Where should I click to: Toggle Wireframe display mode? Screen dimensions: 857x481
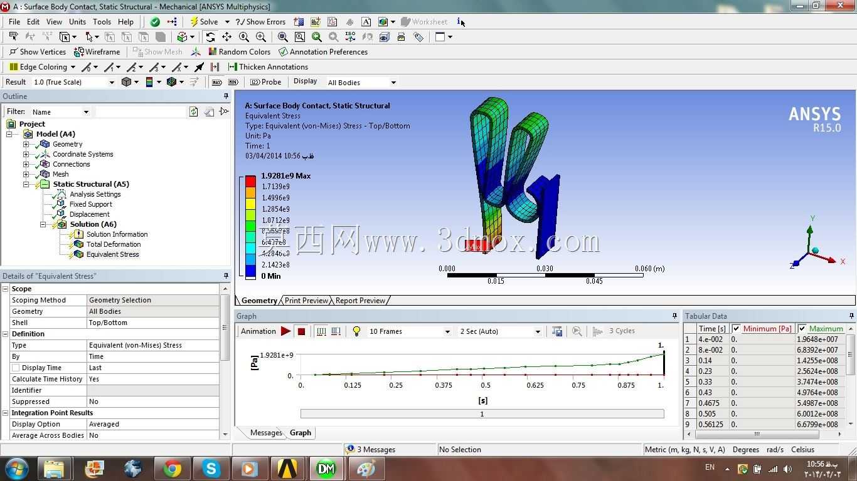pyautogui.click(x=97, y=52)
